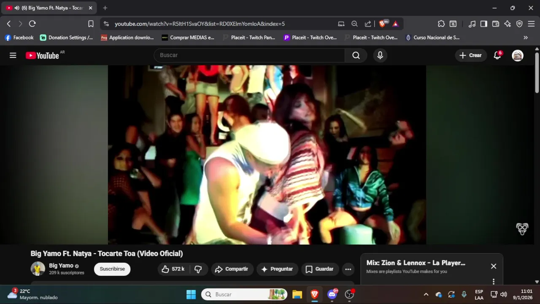Start voice search with the microphone

380,55
